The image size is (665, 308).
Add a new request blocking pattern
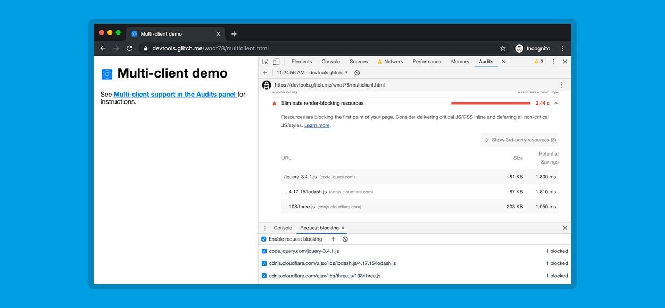coord(334,239)
